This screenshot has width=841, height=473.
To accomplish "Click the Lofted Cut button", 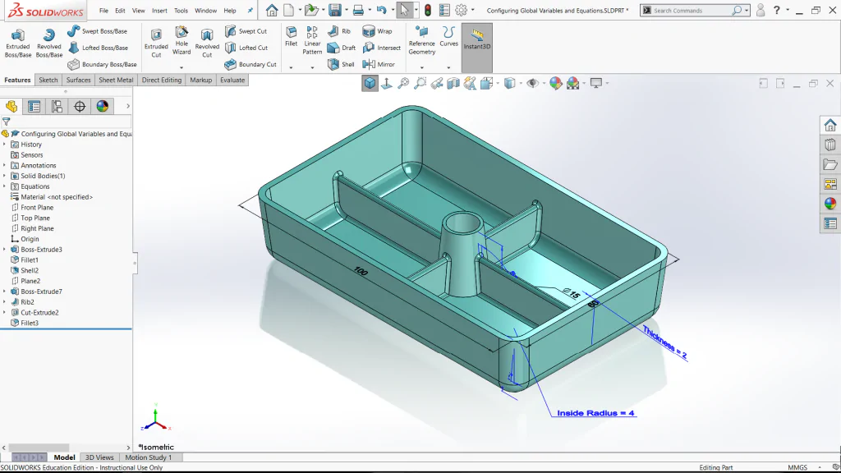I will click(x=246, y=48).
